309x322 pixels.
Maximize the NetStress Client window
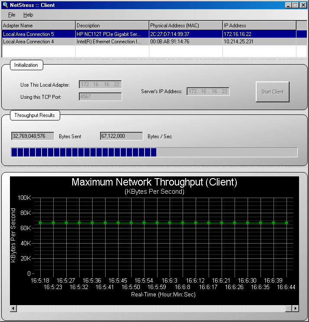click(x=296, y=5)
